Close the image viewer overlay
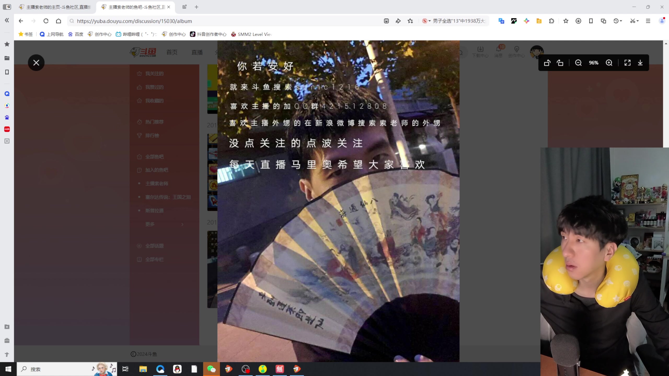Viewport: 669px width, 376px height. point(36,63)
